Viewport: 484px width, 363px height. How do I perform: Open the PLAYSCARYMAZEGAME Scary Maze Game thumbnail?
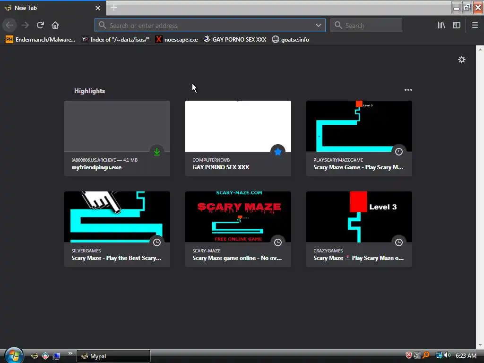click(359, 126)
